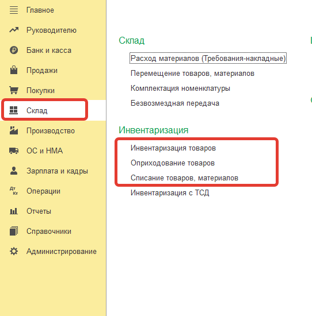The height and width of the screenshot is (316, 312).
Task: Open Перемещение товаров, материалов
Action: click(x=192, y=74)
